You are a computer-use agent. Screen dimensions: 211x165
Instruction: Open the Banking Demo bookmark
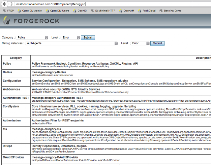[170, 11]
